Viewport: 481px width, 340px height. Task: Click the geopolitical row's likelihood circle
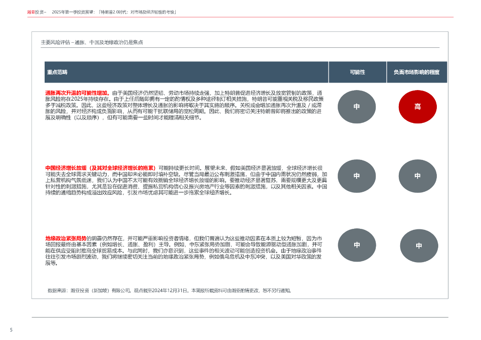pyautogui.click(x=357, y=245)
